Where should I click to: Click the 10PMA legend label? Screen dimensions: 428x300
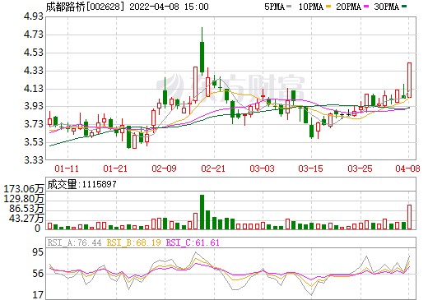pos(311,7)
